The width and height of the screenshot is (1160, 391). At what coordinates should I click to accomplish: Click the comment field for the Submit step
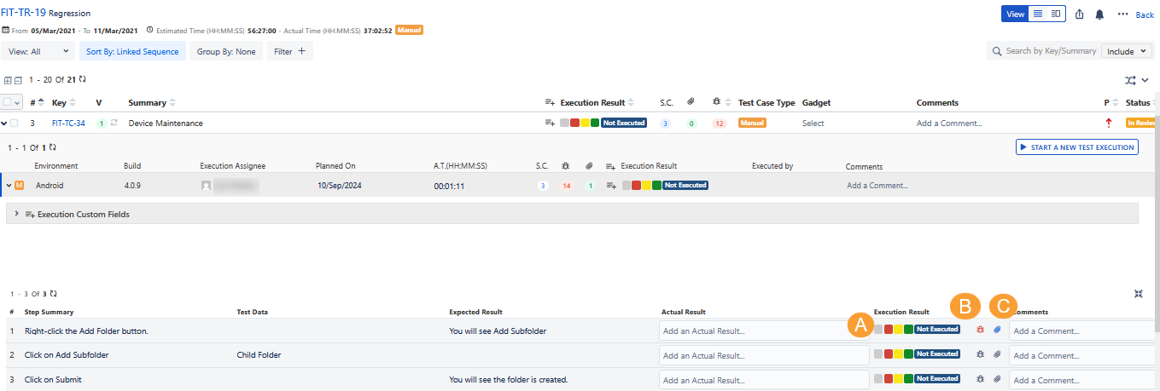pos(1082,380)
